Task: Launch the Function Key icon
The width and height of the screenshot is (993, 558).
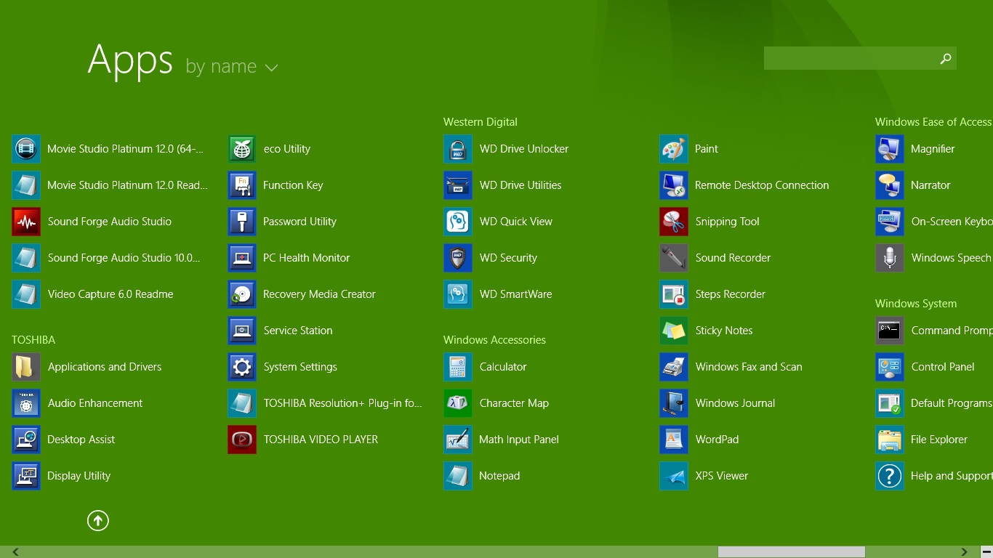Action: coord(242,185)
